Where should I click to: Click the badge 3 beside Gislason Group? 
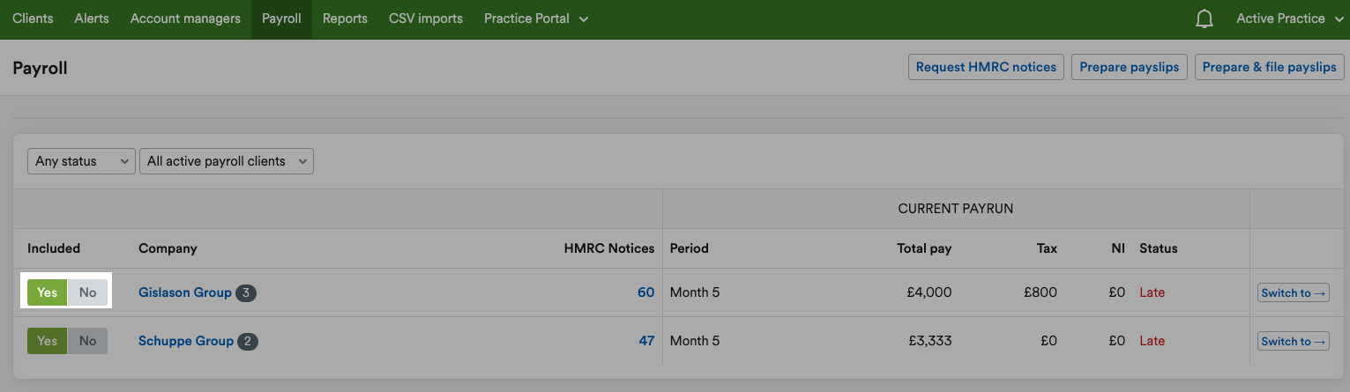click(x=246, y=293)
